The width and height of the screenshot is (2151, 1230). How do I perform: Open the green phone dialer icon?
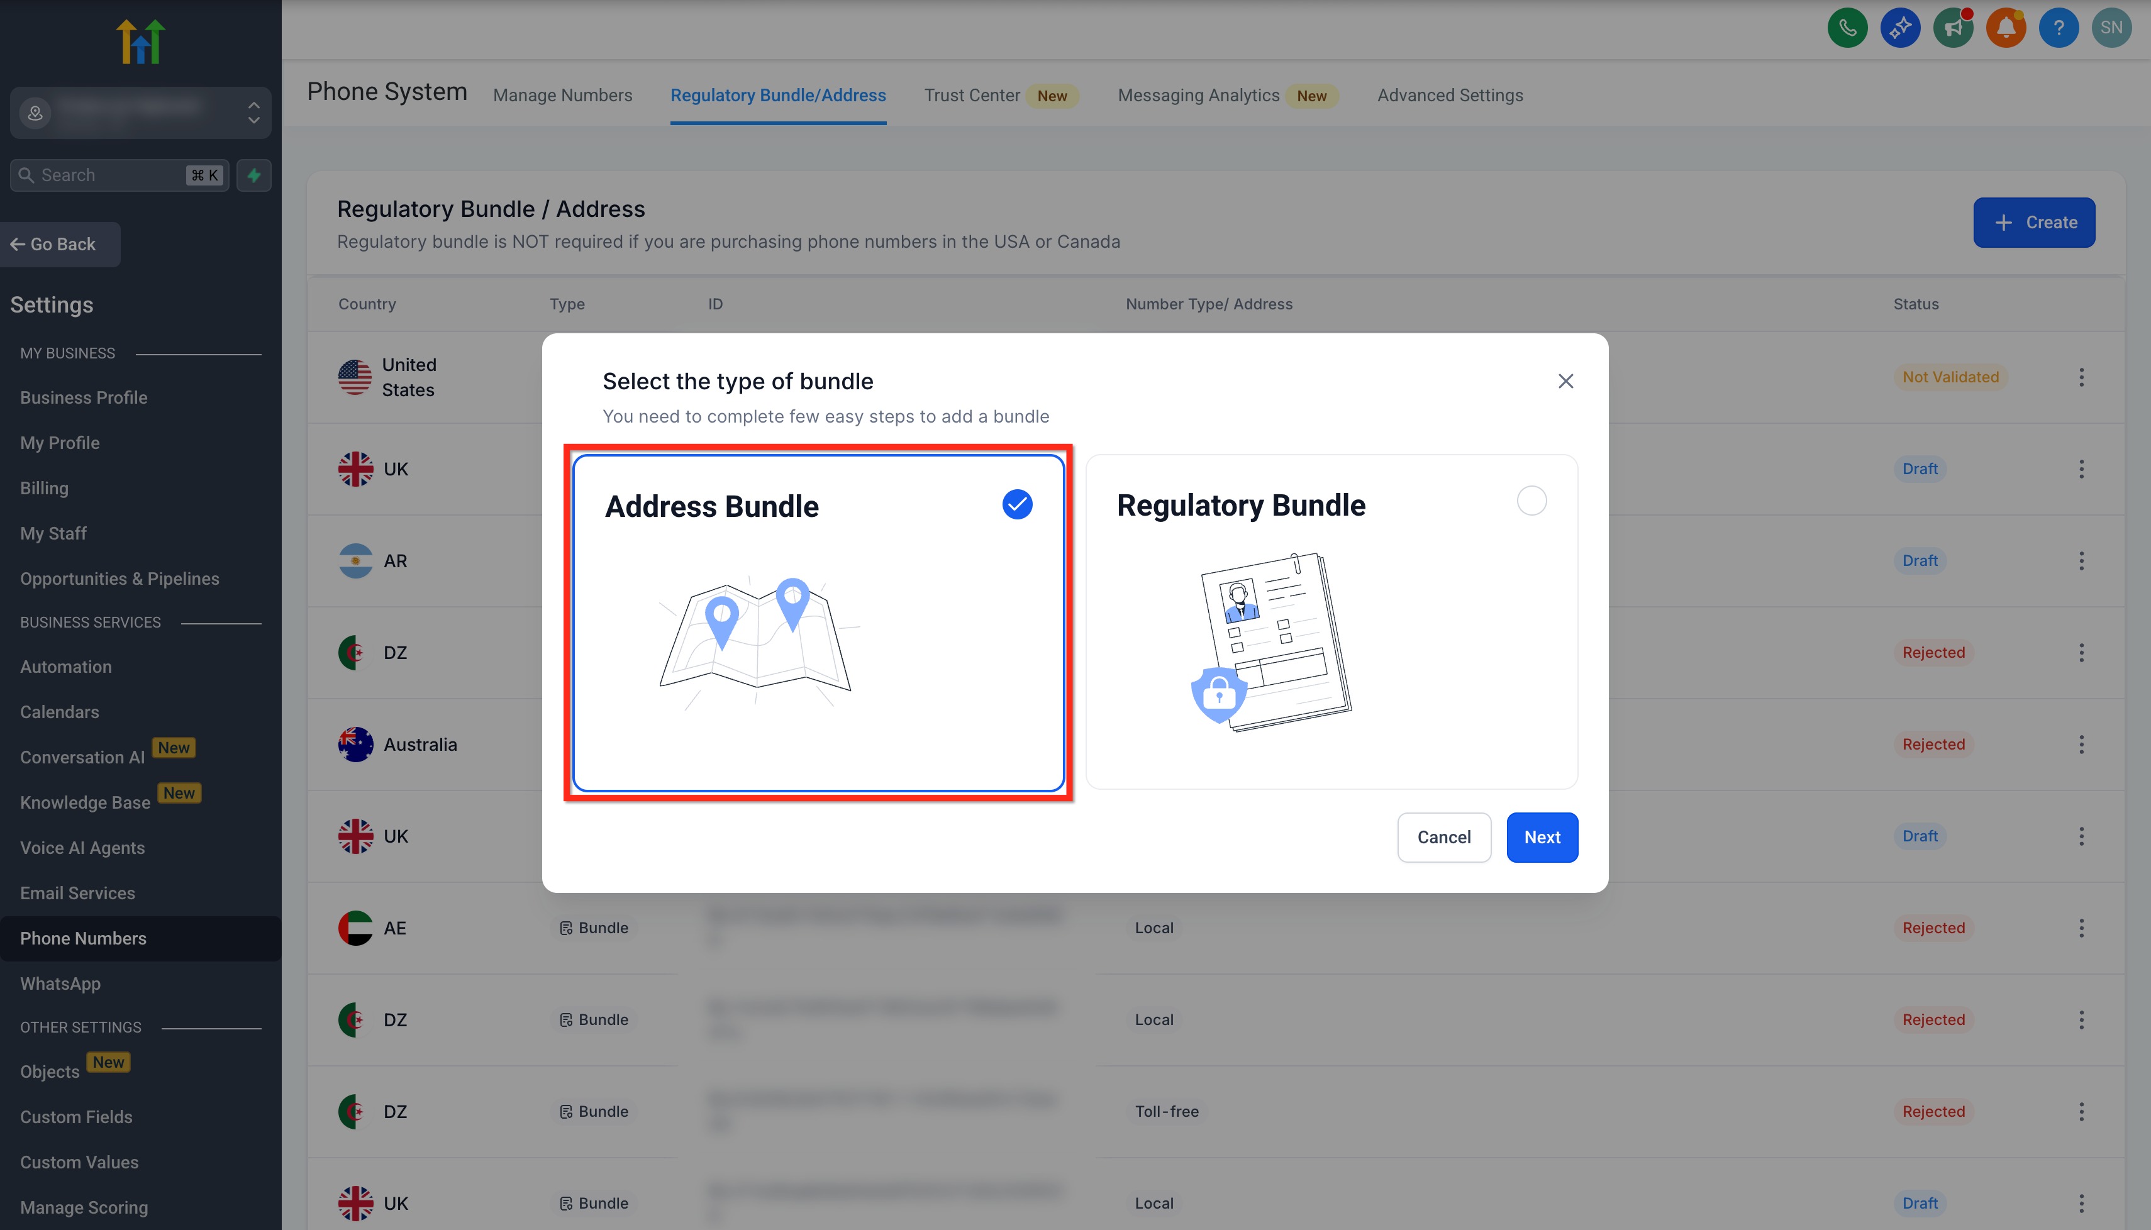1847,28
